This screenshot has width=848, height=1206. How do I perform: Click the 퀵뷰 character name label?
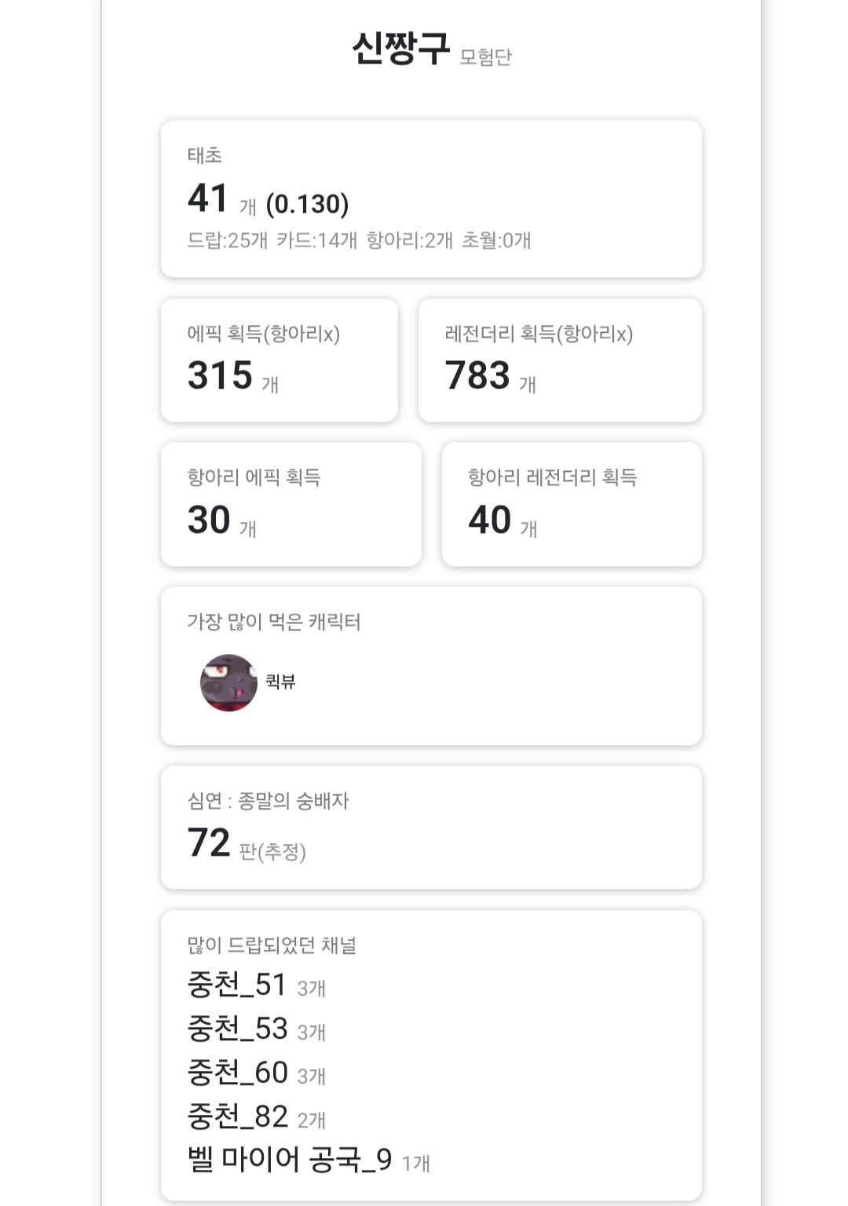[x=280, y=682]
